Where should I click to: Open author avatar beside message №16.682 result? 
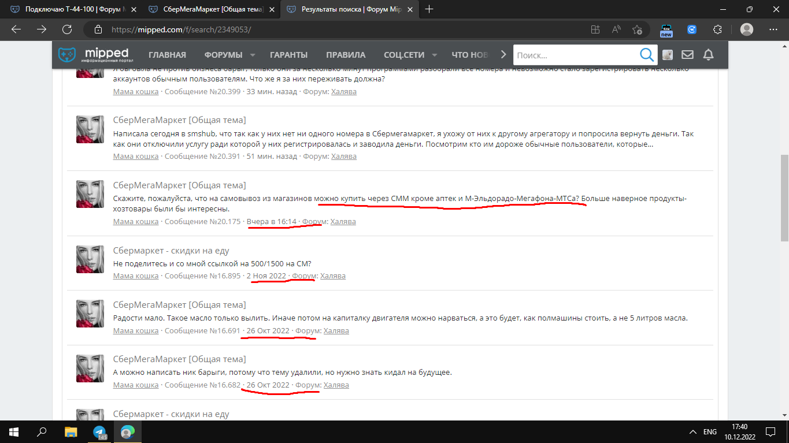[90, 368]
